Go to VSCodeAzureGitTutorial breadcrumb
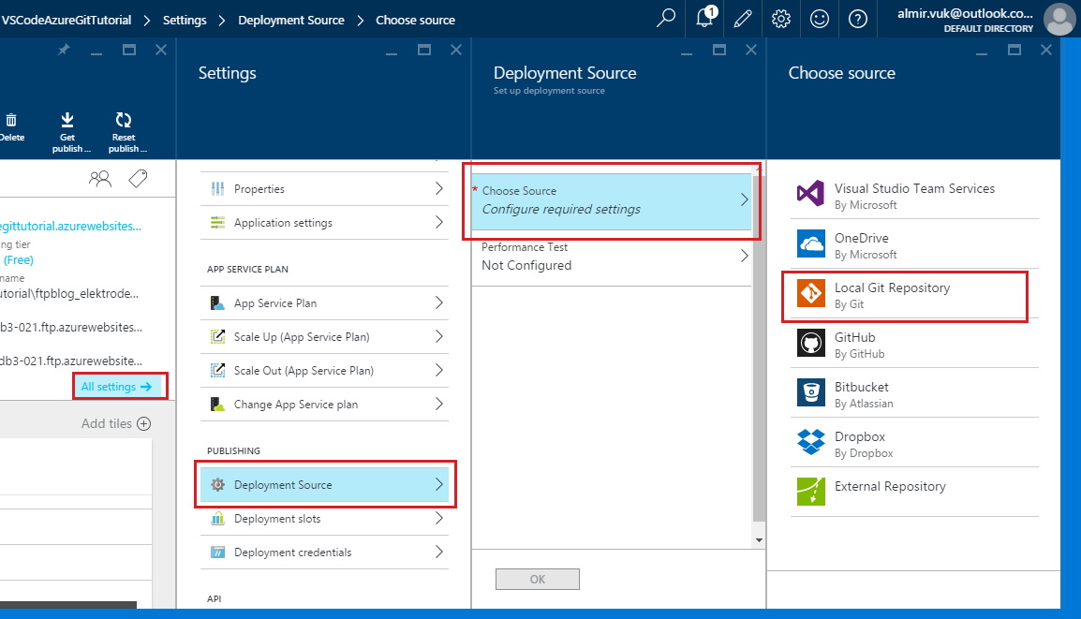The height and width of the screenshot is (619, 1081). (67, 20)
